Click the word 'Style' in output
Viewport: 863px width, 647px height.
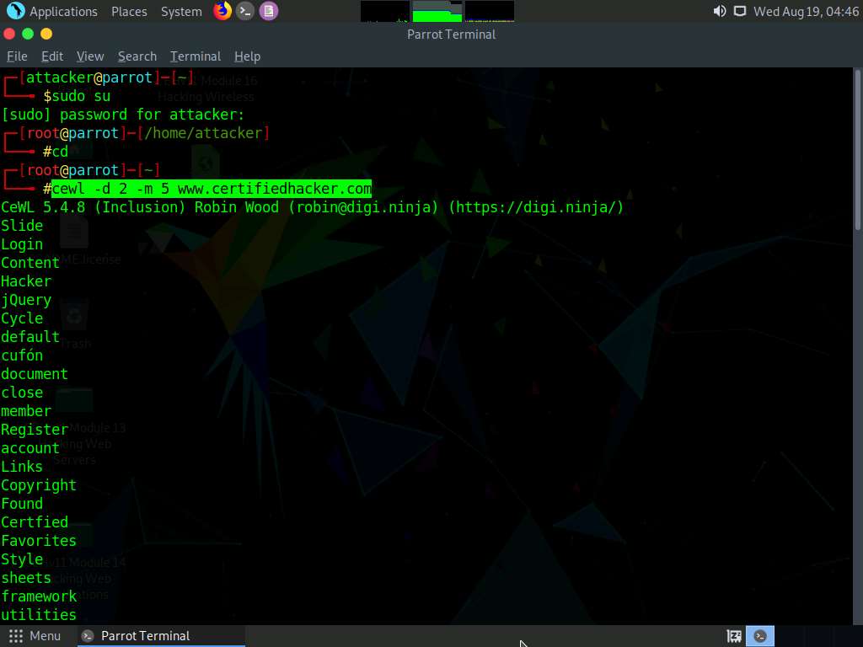click(22, 559)
